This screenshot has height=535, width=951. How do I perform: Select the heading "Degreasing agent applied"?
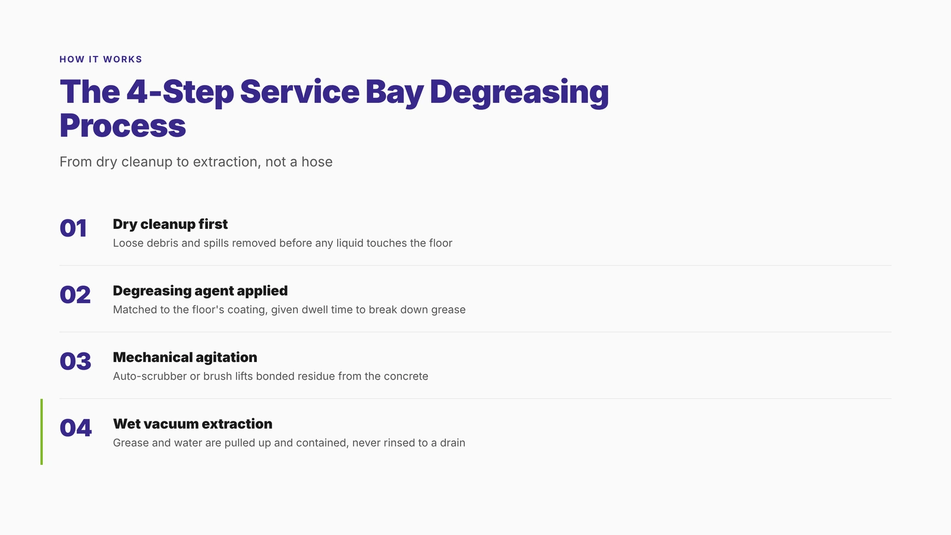(x=200, y=291)
